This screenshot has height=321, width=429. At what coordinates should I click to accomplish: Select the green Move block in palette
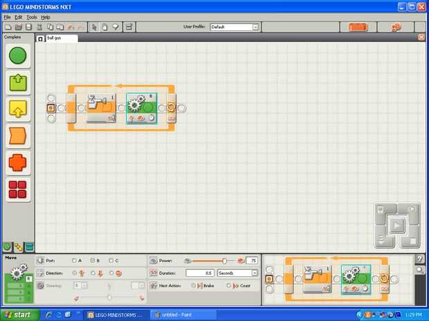click(18, 56)
